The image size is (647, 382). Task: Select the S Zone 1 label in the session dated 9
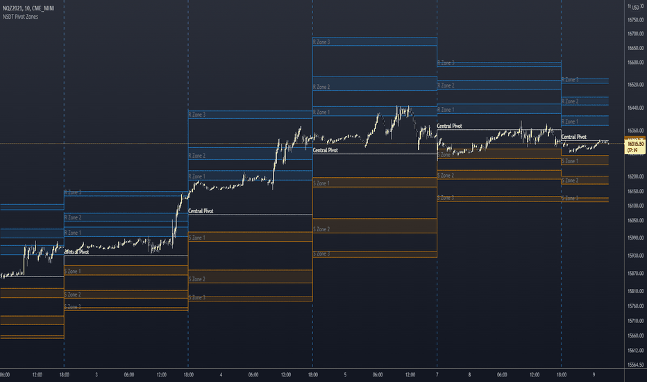570,161
